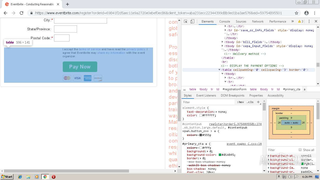Expand the tr save_cc_info_fields node

pos(225,30)
